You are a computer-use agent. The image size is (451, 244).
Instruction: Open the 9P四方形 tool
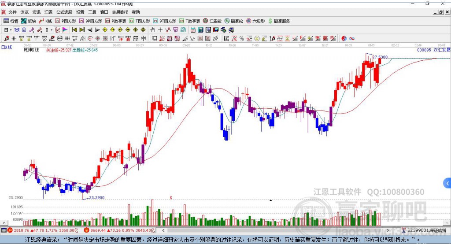(91, 21)
